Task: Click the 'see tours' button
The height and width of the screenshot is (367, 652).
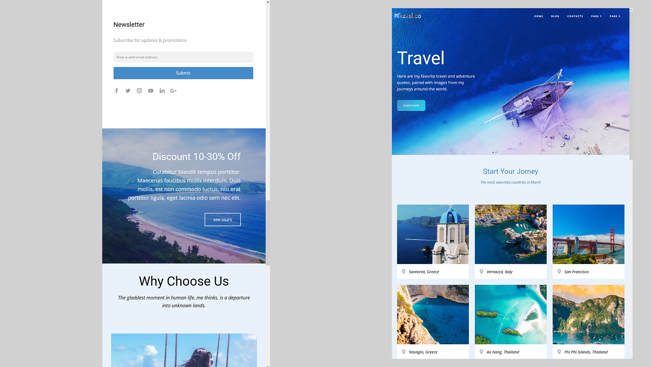Action: pos(222,220)
